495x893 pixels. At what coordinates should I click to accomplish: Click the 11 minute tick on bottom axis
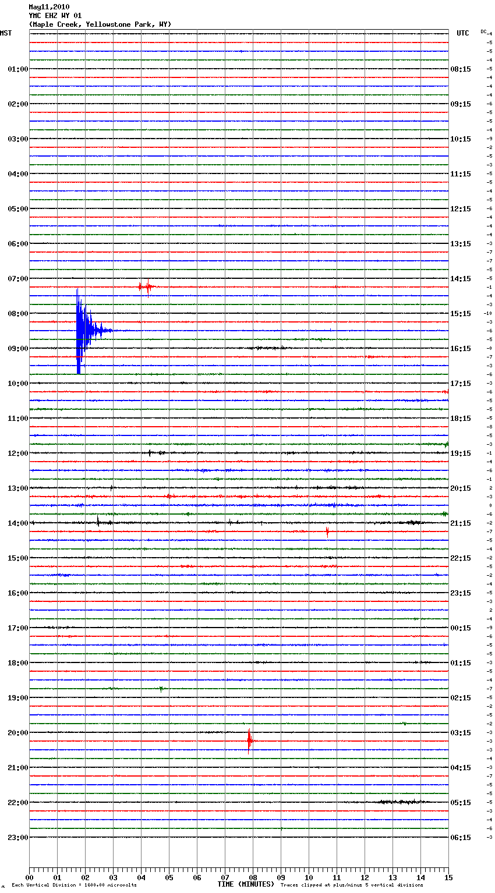pos(337,877)
